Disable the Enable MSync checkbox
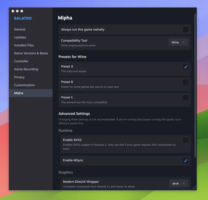The height and width of the screenshot is (200, 208). (186, 161)
